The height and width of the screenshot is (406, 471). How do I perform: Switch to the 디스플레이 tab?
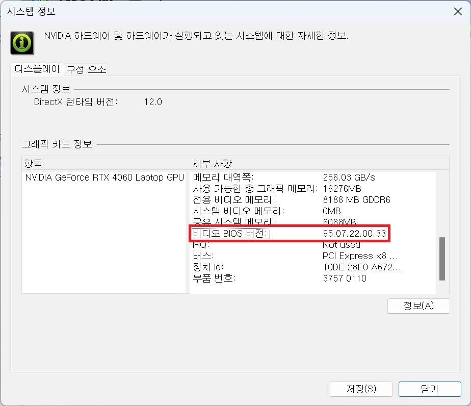pos(37,69)
